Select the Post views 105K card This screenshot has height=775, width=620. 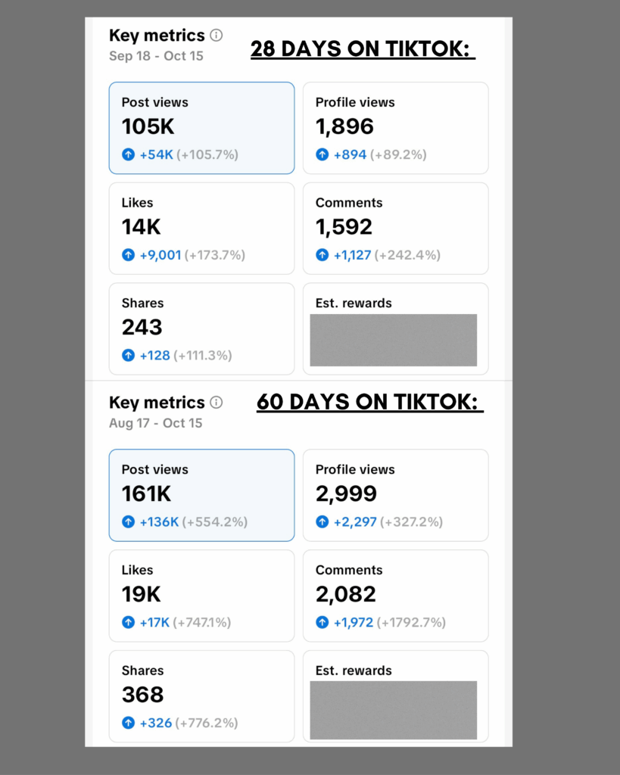201,128
